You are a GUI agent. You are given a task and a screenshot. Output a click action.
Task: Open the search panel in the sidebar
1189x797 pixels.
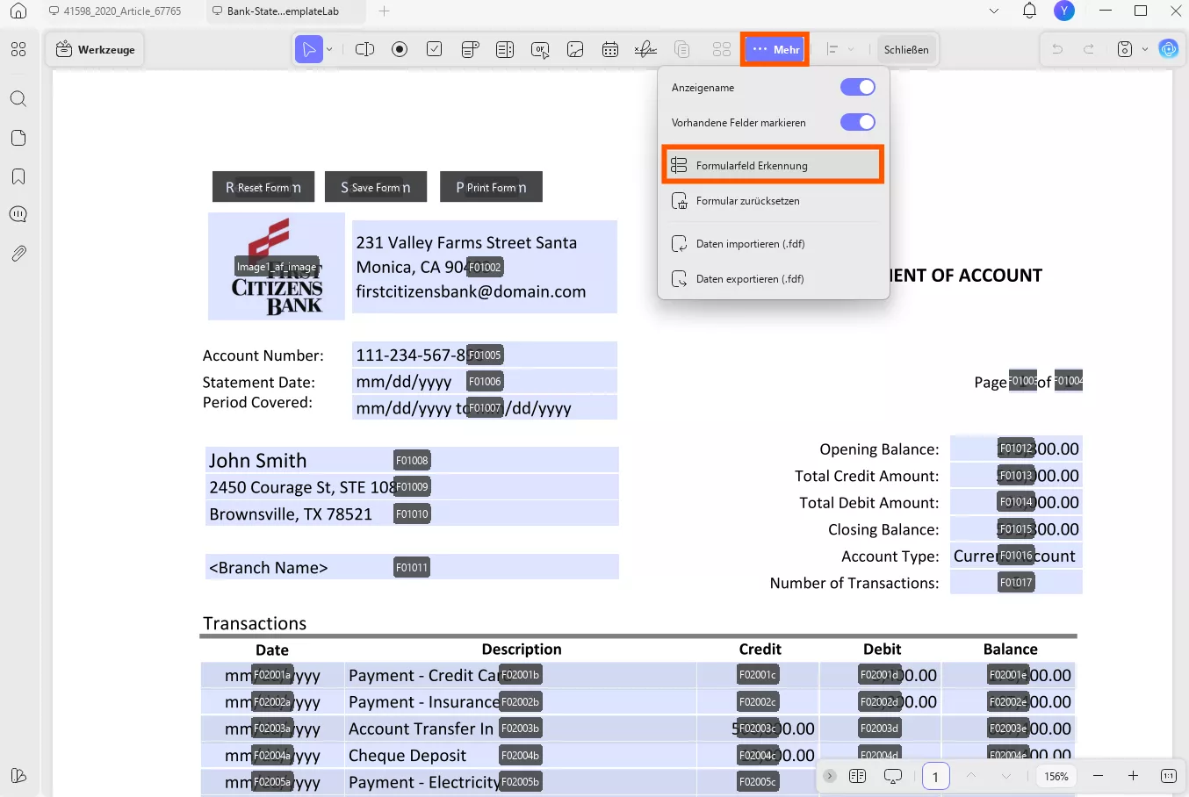18,98
